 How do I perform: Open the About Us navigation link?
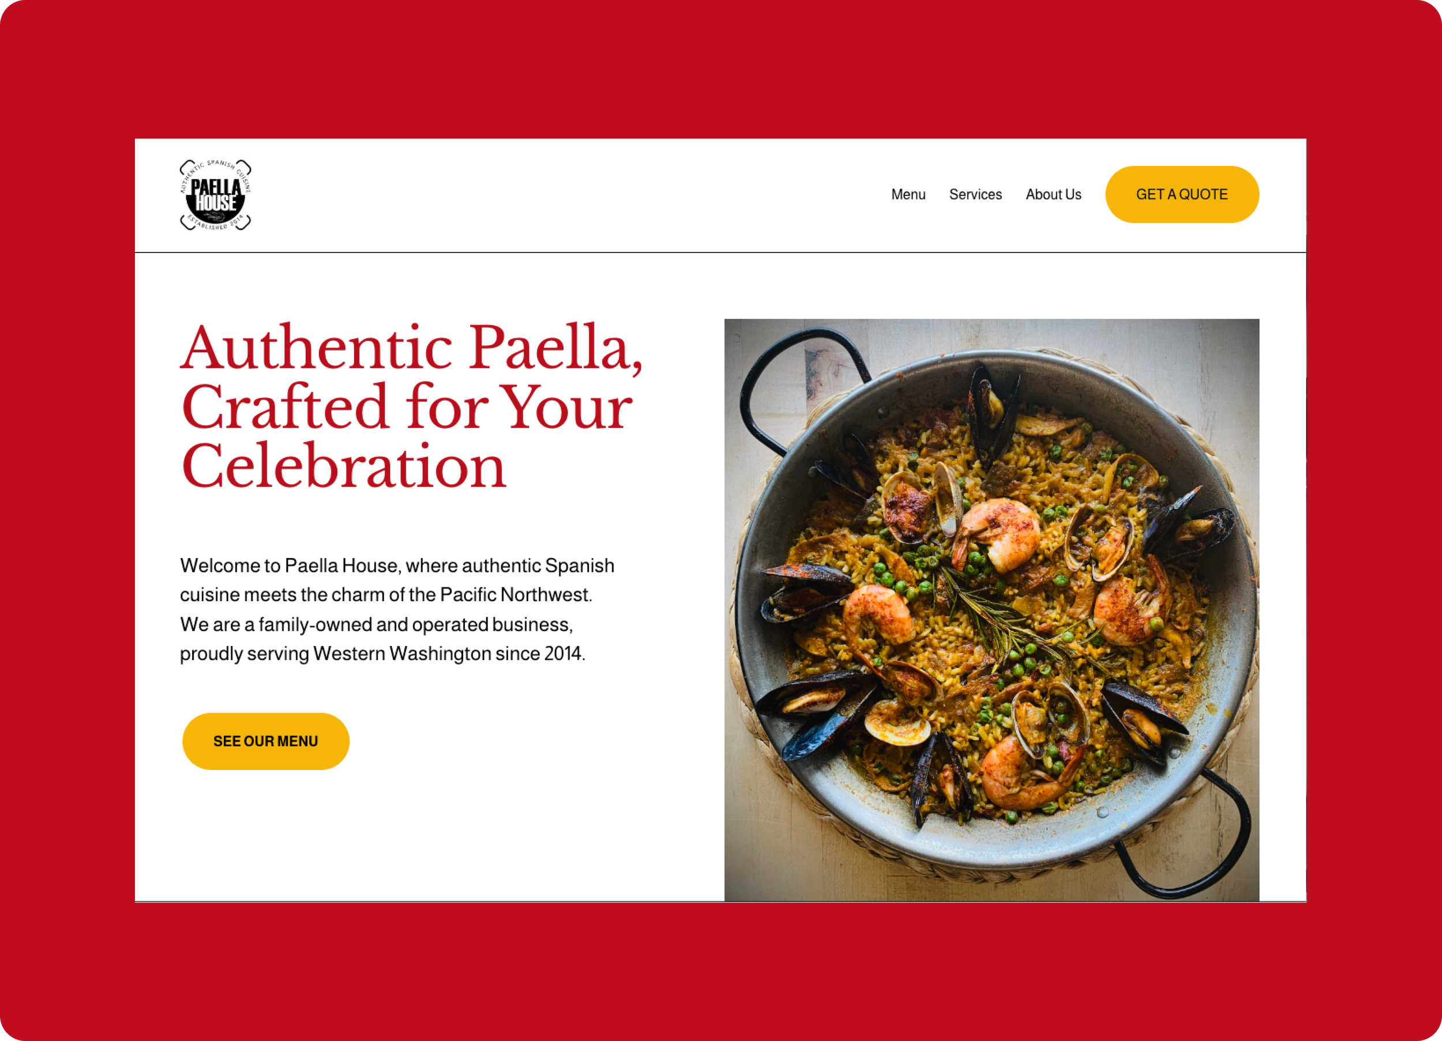point(1053,194)
